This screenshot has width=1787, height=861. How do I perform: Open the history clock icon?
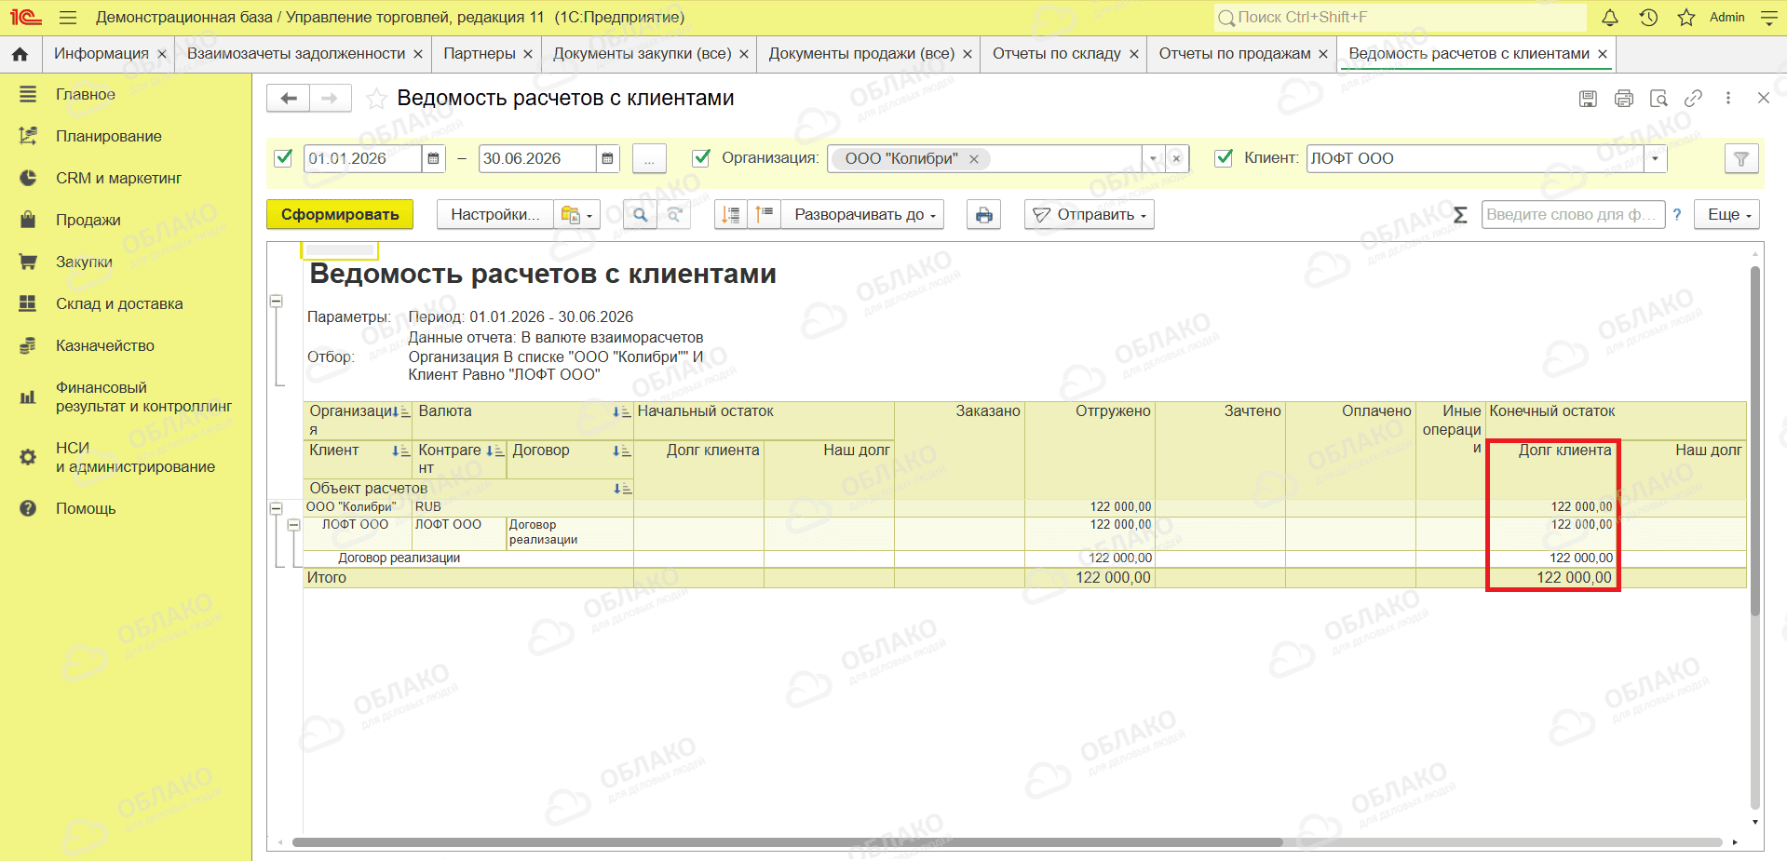point(1648,18)
